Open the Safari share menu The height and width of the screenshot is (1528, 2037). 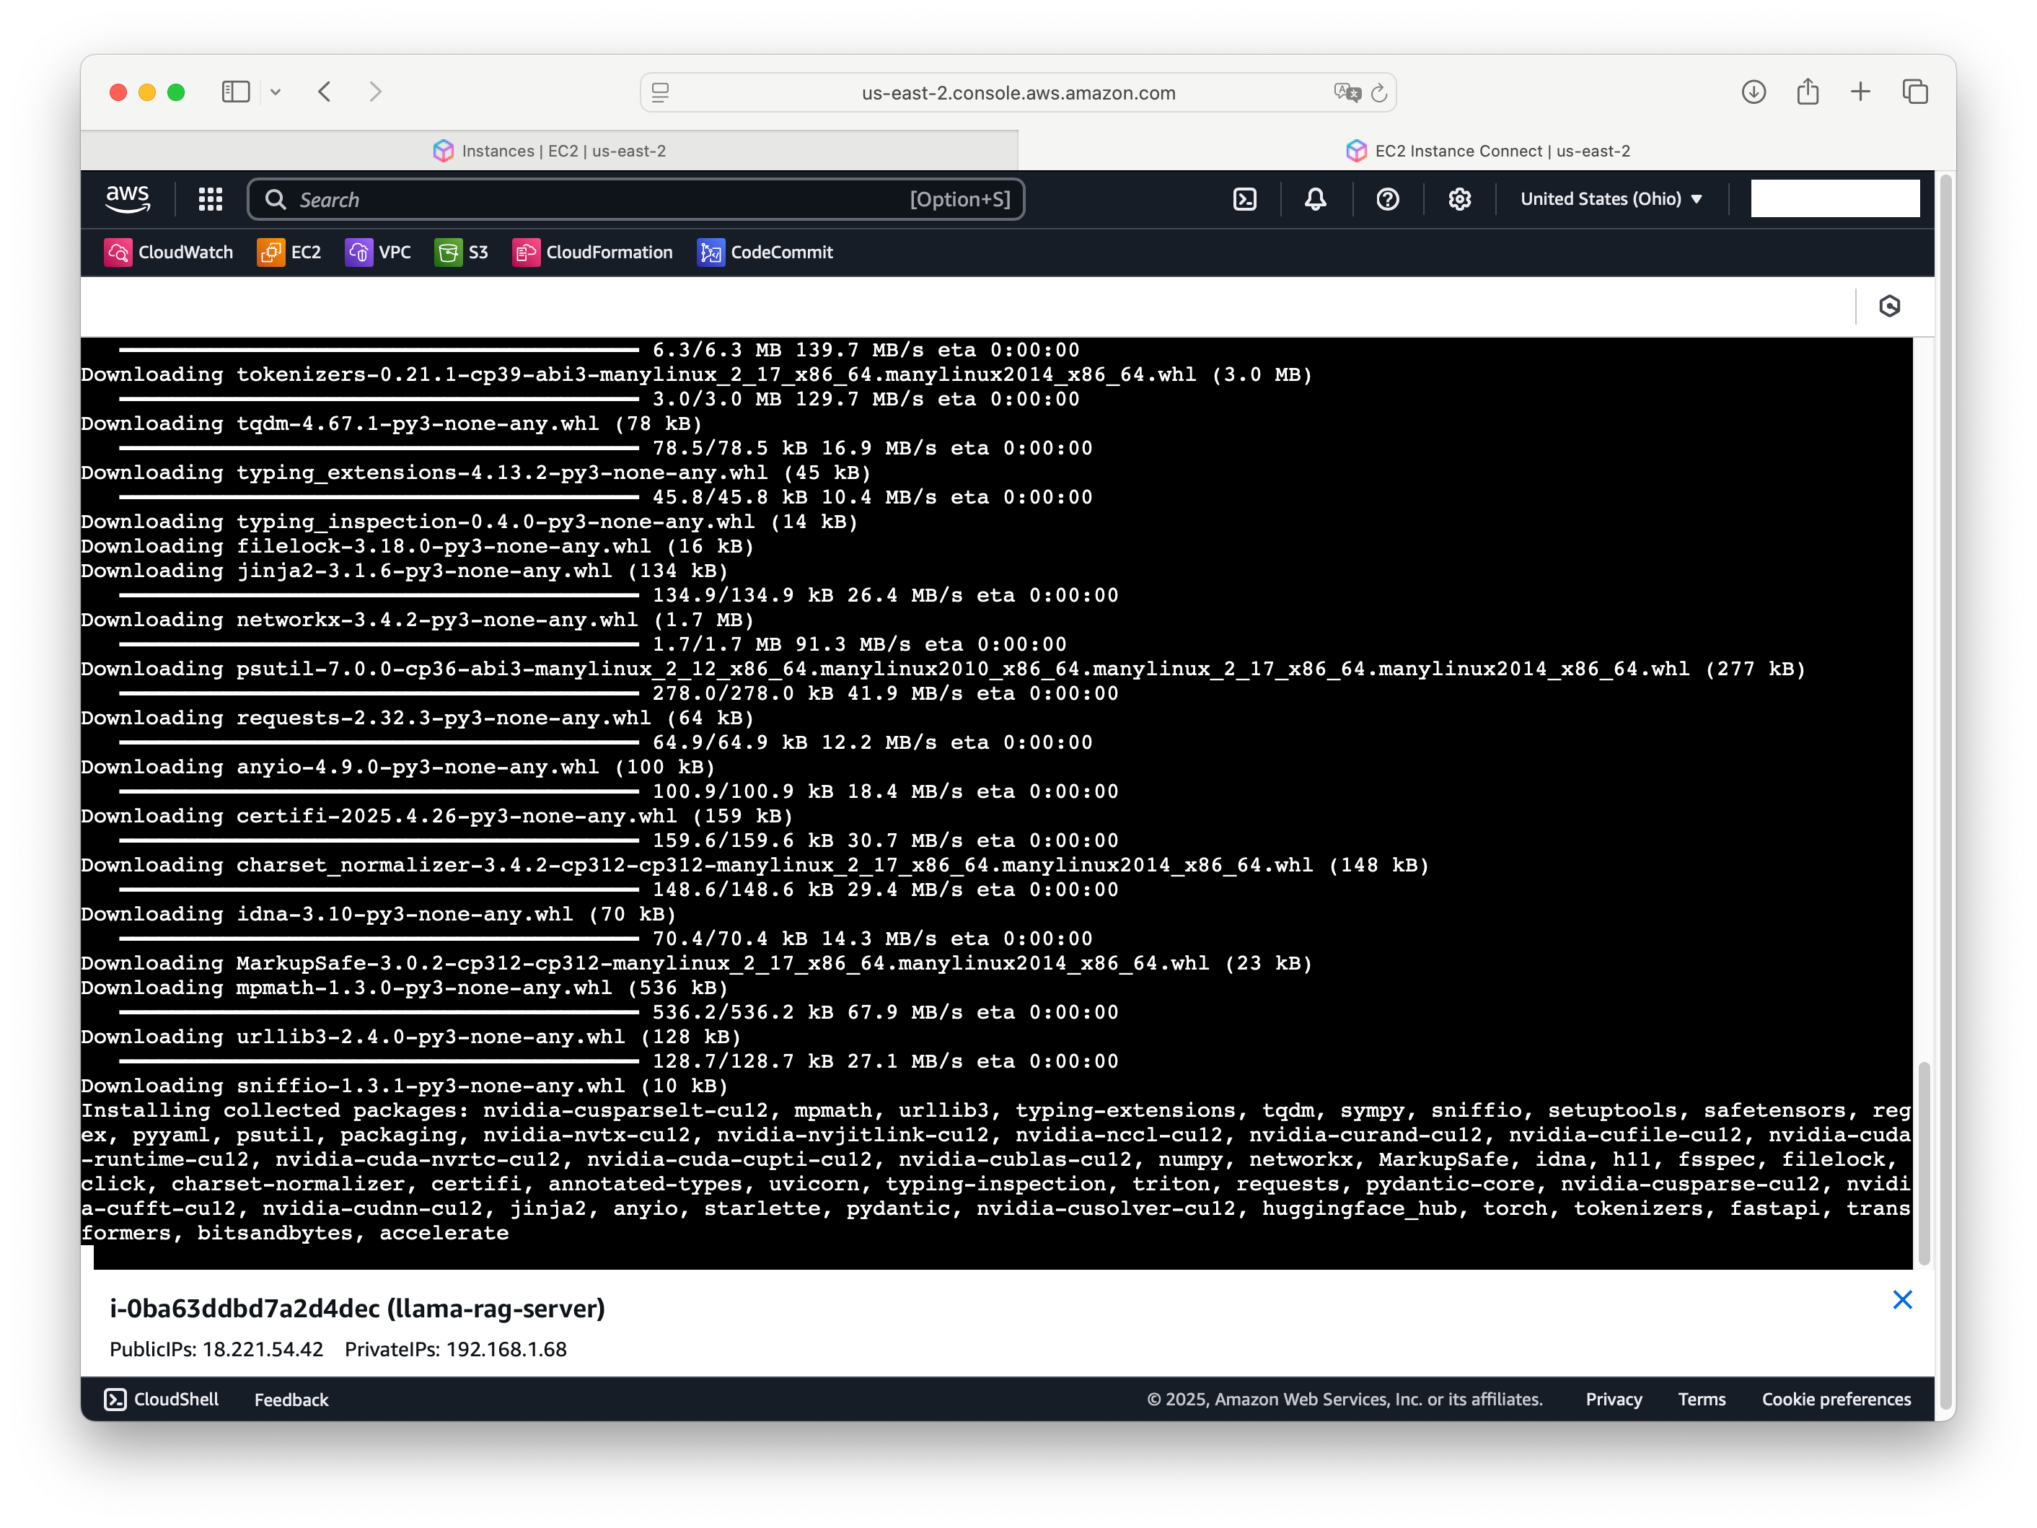pyautogui.click(x=1808, y=92)
